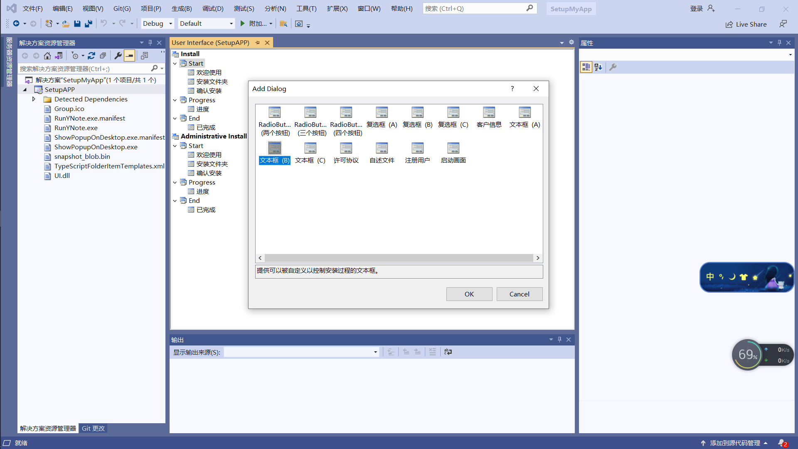798x449 pixels.
Task: Toggle the highlighted preview-selected-items button in Solution Explorer
Action: 130,56
